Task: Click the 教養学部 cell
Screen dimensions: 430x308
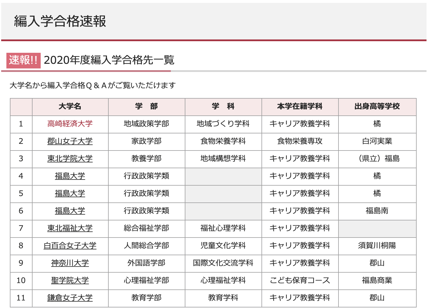Action: point(146,159)
